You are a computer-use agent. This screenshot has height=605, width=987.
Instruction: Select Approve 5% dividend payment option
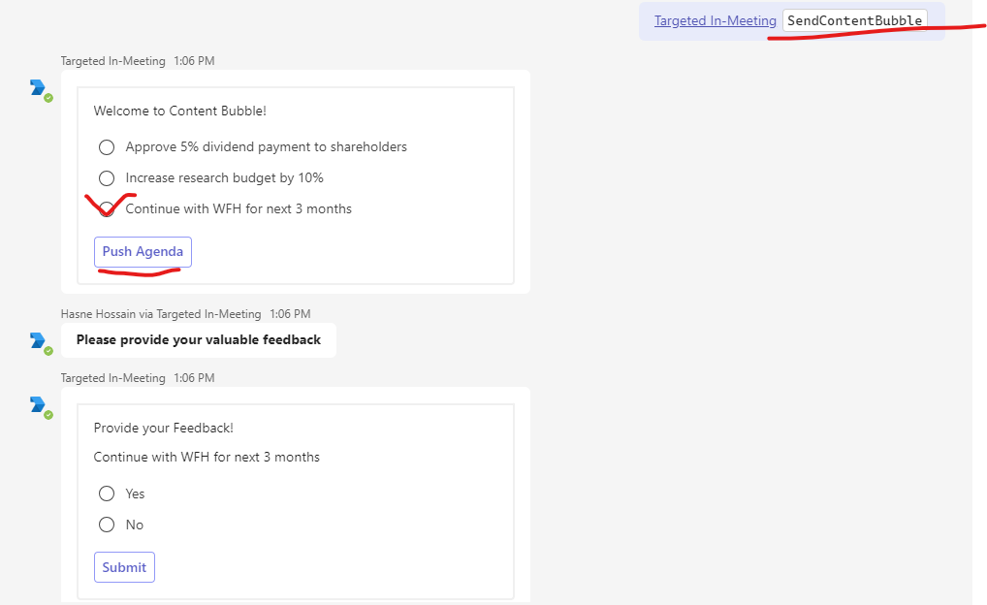click(x=107, y=146)
